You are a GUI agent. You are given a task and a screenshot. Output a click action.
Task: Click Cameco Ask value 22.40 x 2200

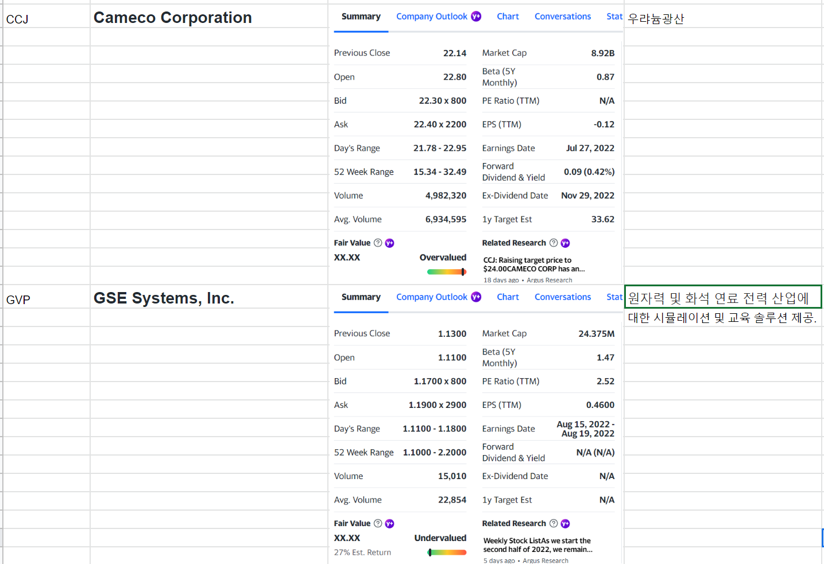pos(440,125)
